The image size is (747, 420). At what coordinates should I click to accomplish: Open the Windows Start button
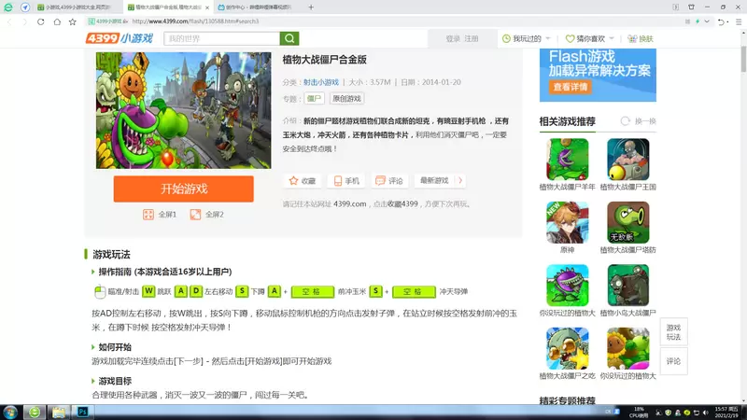click(10, 412)
